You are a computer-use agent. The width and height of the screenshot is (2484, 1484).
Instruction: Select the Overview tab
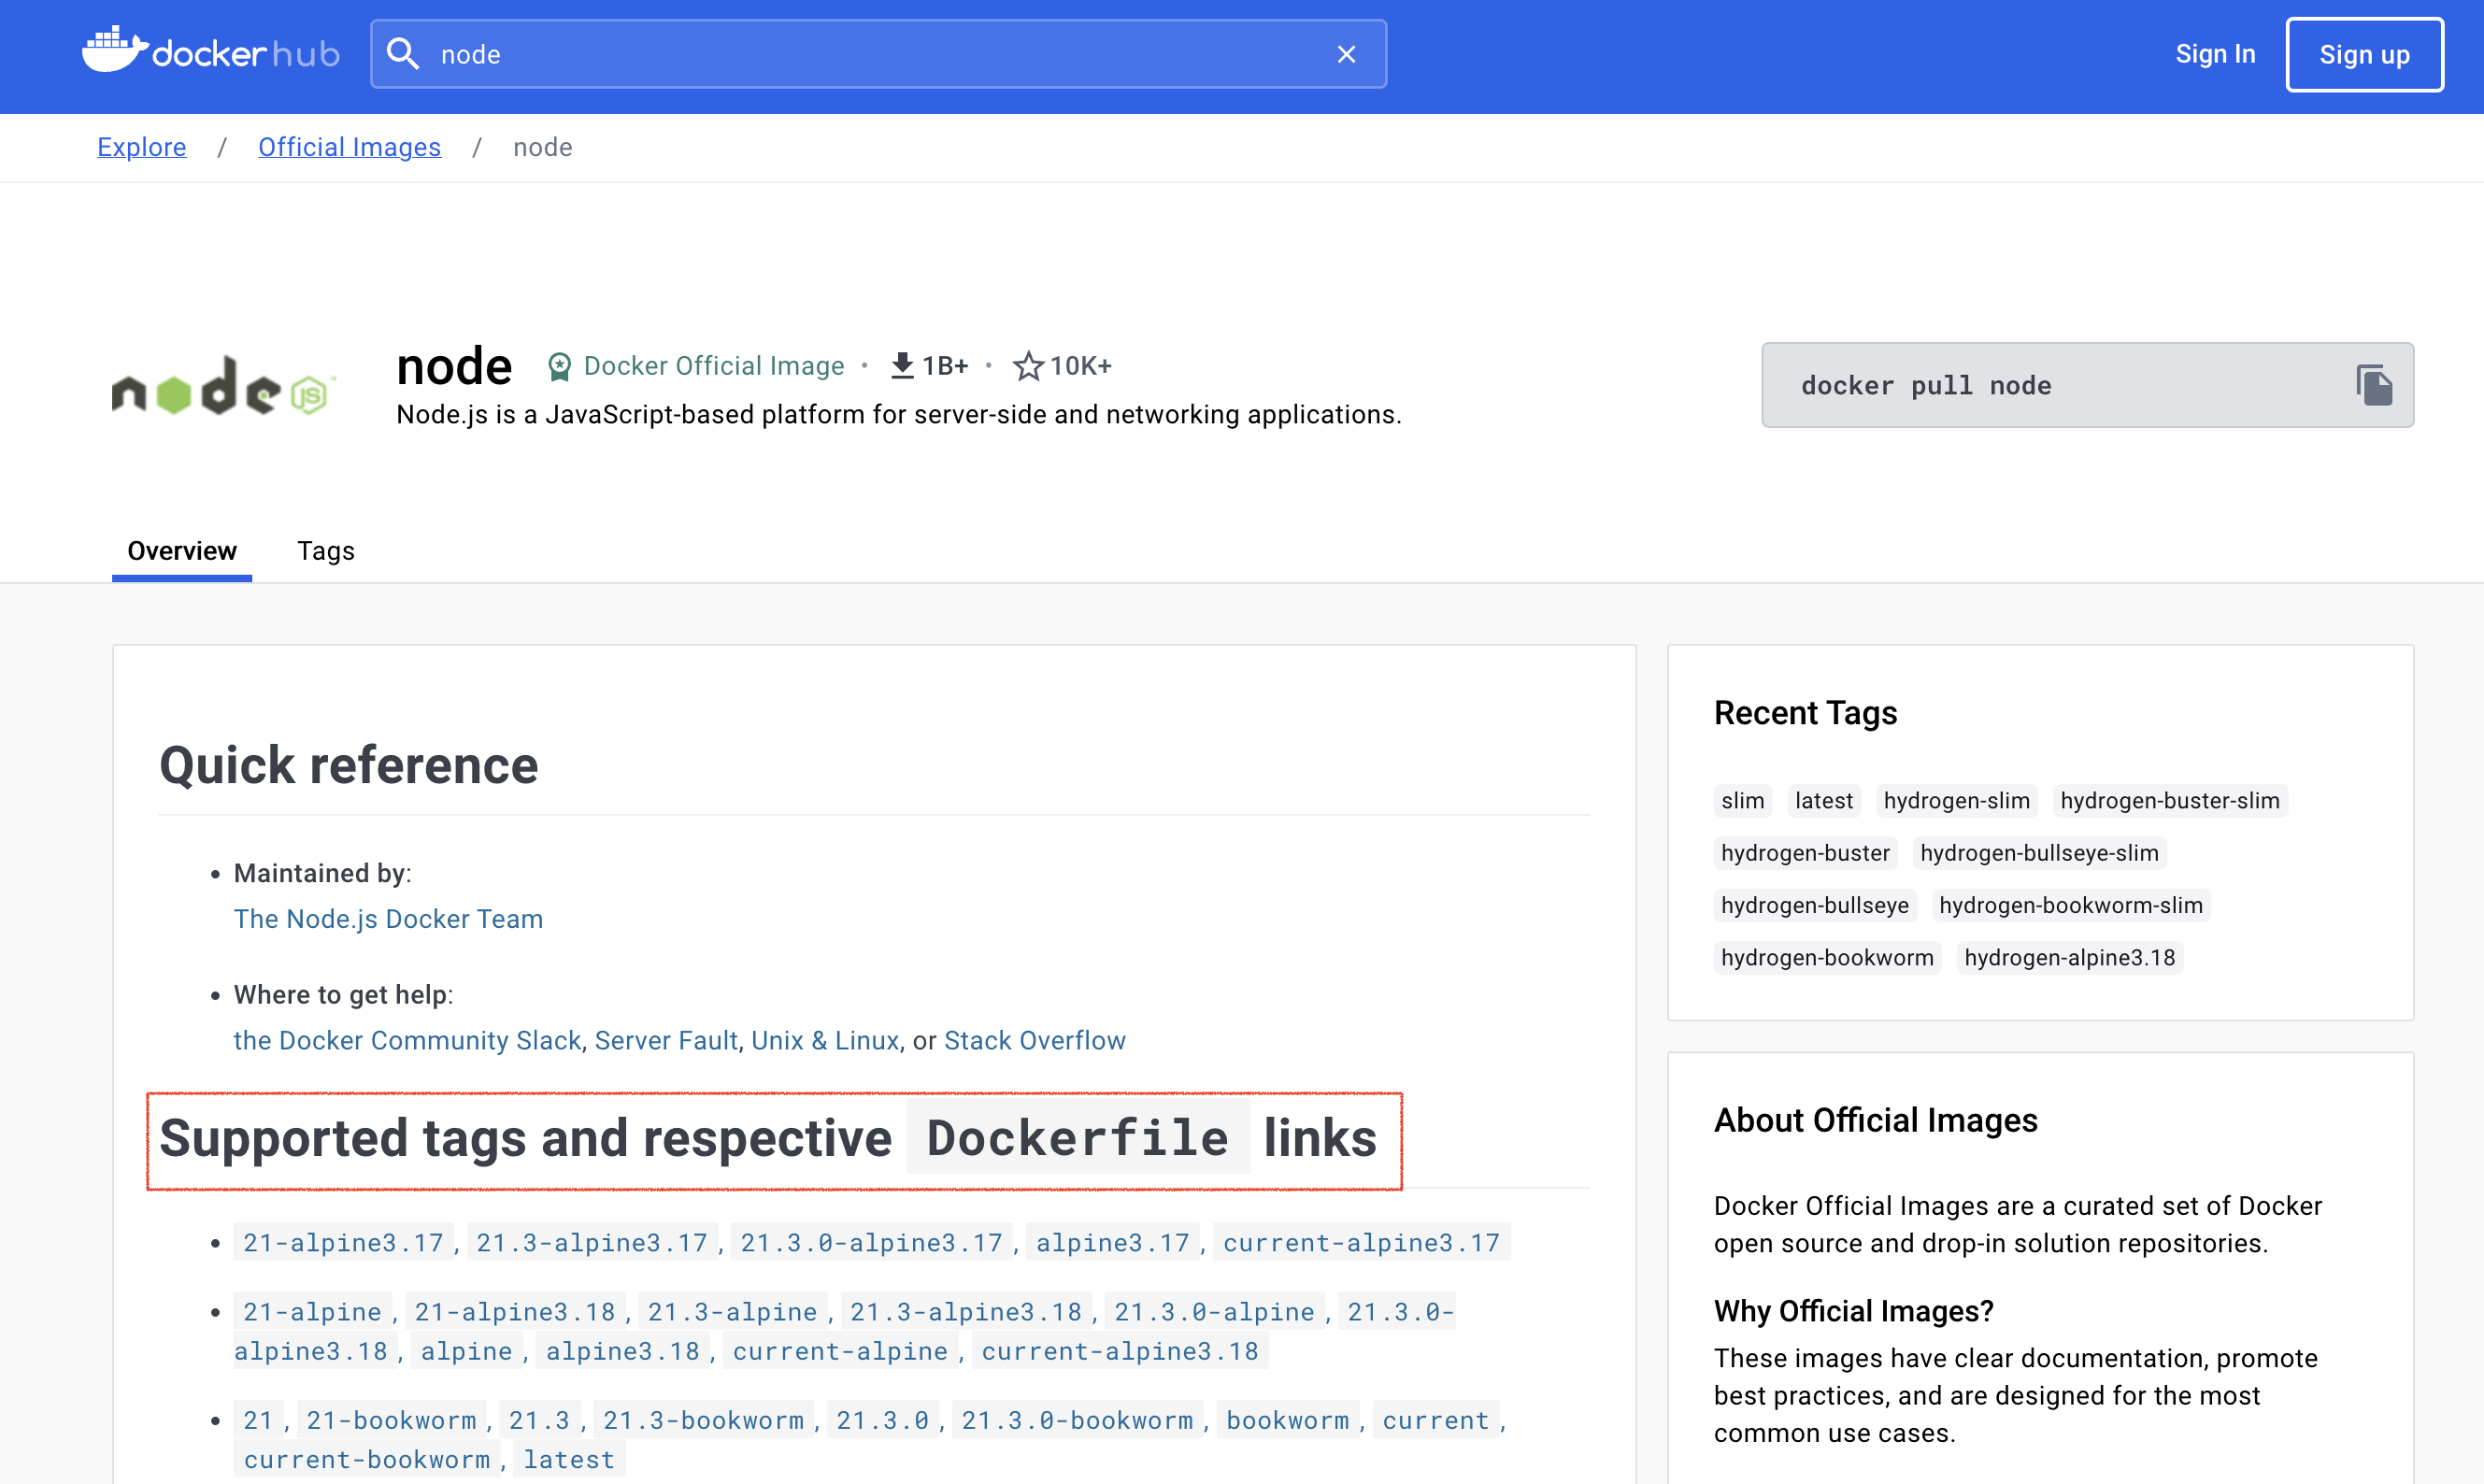click(181, 551)
